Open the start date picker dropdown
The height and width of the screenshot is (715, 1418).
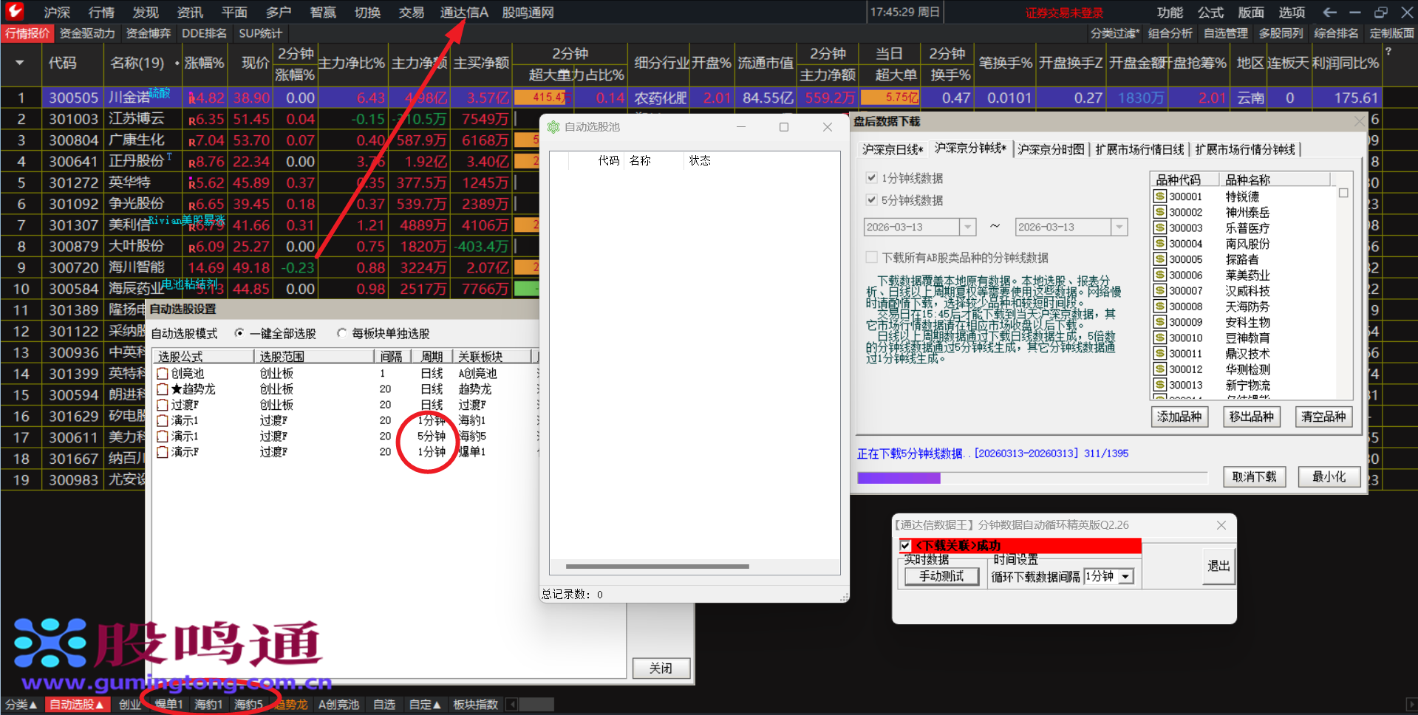coord(967,227)
